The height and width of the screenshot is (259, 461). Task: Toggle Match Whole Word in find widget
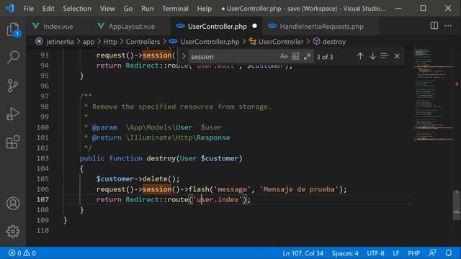click(x=295, y=56)
